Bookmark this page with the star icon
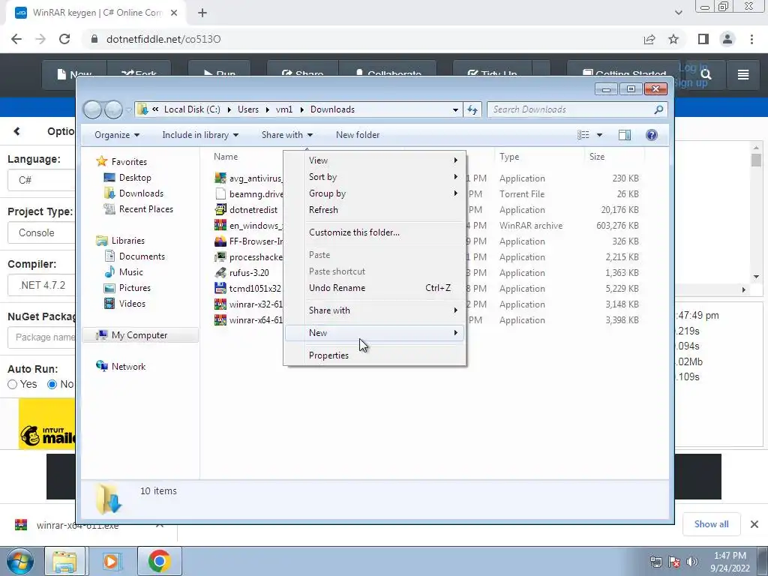Image resolution: width=768 pixels, height=576 pixels. (673, 39)
